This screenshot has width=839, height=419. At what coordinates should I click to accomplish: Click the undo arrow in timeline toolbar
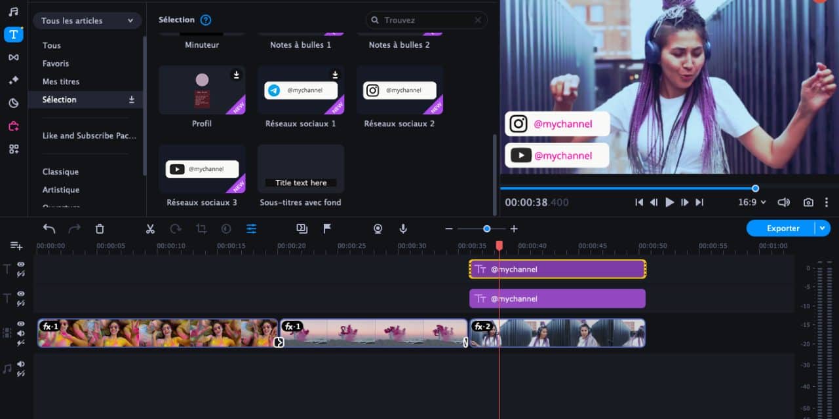pos(49,228)
